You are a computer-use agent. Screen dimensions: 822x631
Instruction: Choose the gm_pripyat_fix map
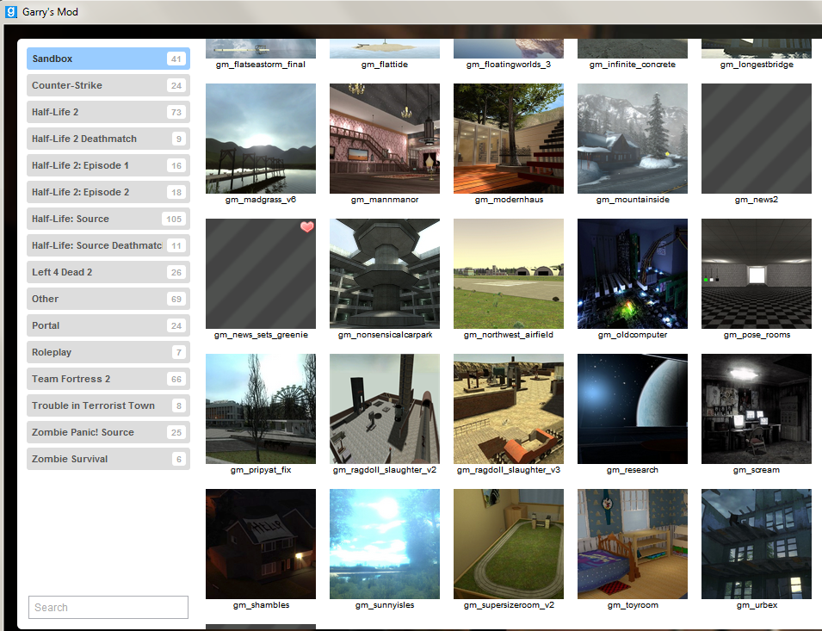261,409
